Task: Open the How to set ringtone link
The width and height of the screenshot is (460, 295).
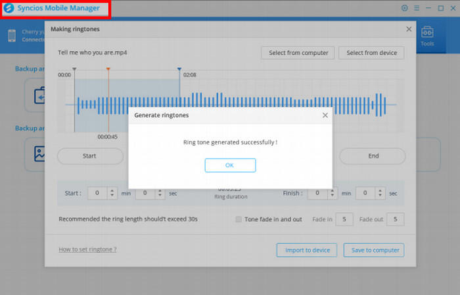Action: pyautogui.click(x=87, y=250)
